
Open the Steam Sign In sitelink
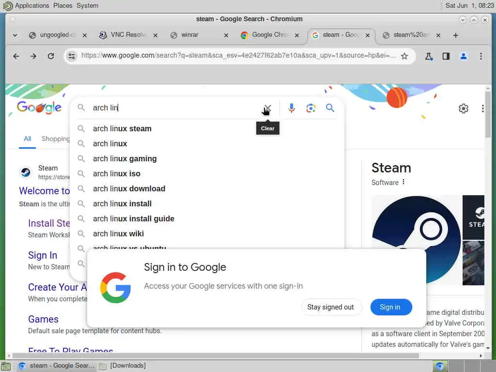(x=43, y=255)
